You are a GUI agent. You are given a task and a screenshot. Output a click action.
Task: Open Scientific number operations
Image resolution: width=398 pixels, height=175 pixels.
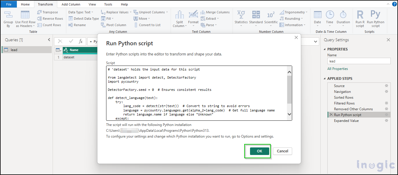(x=271, y=19)
